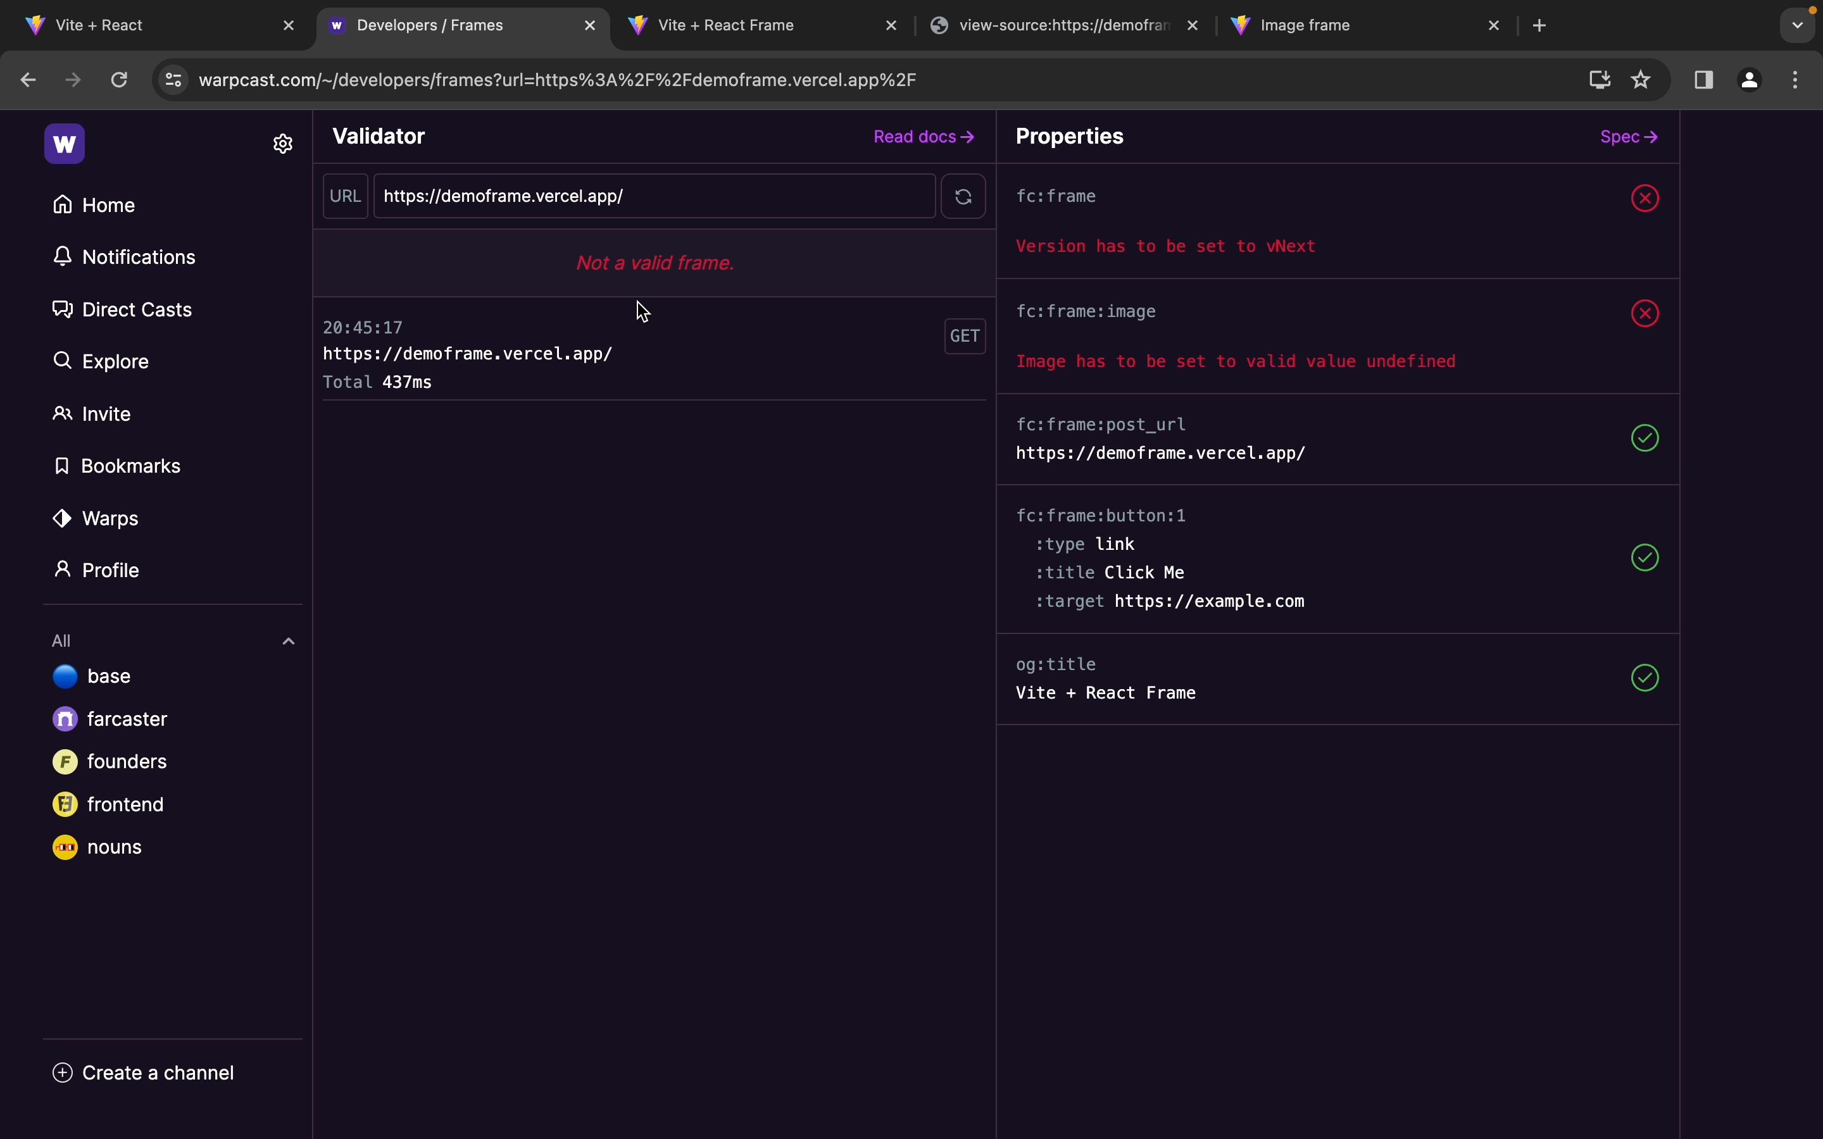Switch to Vite + React Frame tab
This screenshot has width=1823, height=1139.
pyautogui.click(x=761, y=25)
